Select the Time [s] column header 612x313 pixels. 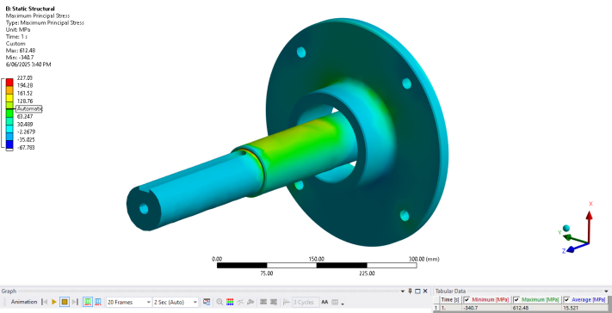click(x=450, y=300)
